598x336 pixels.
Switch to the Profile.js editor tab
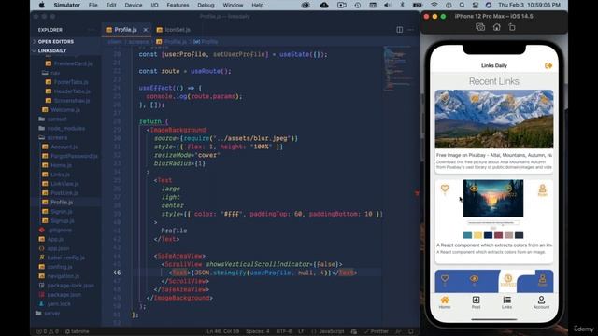tap(125, 29)
